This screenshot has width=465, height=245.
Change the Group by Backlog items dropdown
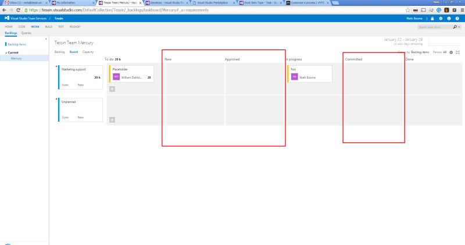420,52
